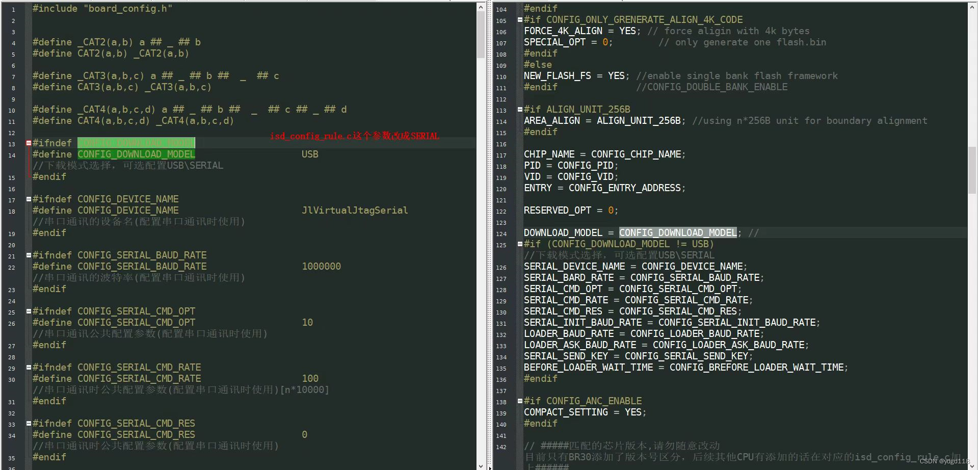Click the RESERVED_OPT = 0 line

pos(571,211)
